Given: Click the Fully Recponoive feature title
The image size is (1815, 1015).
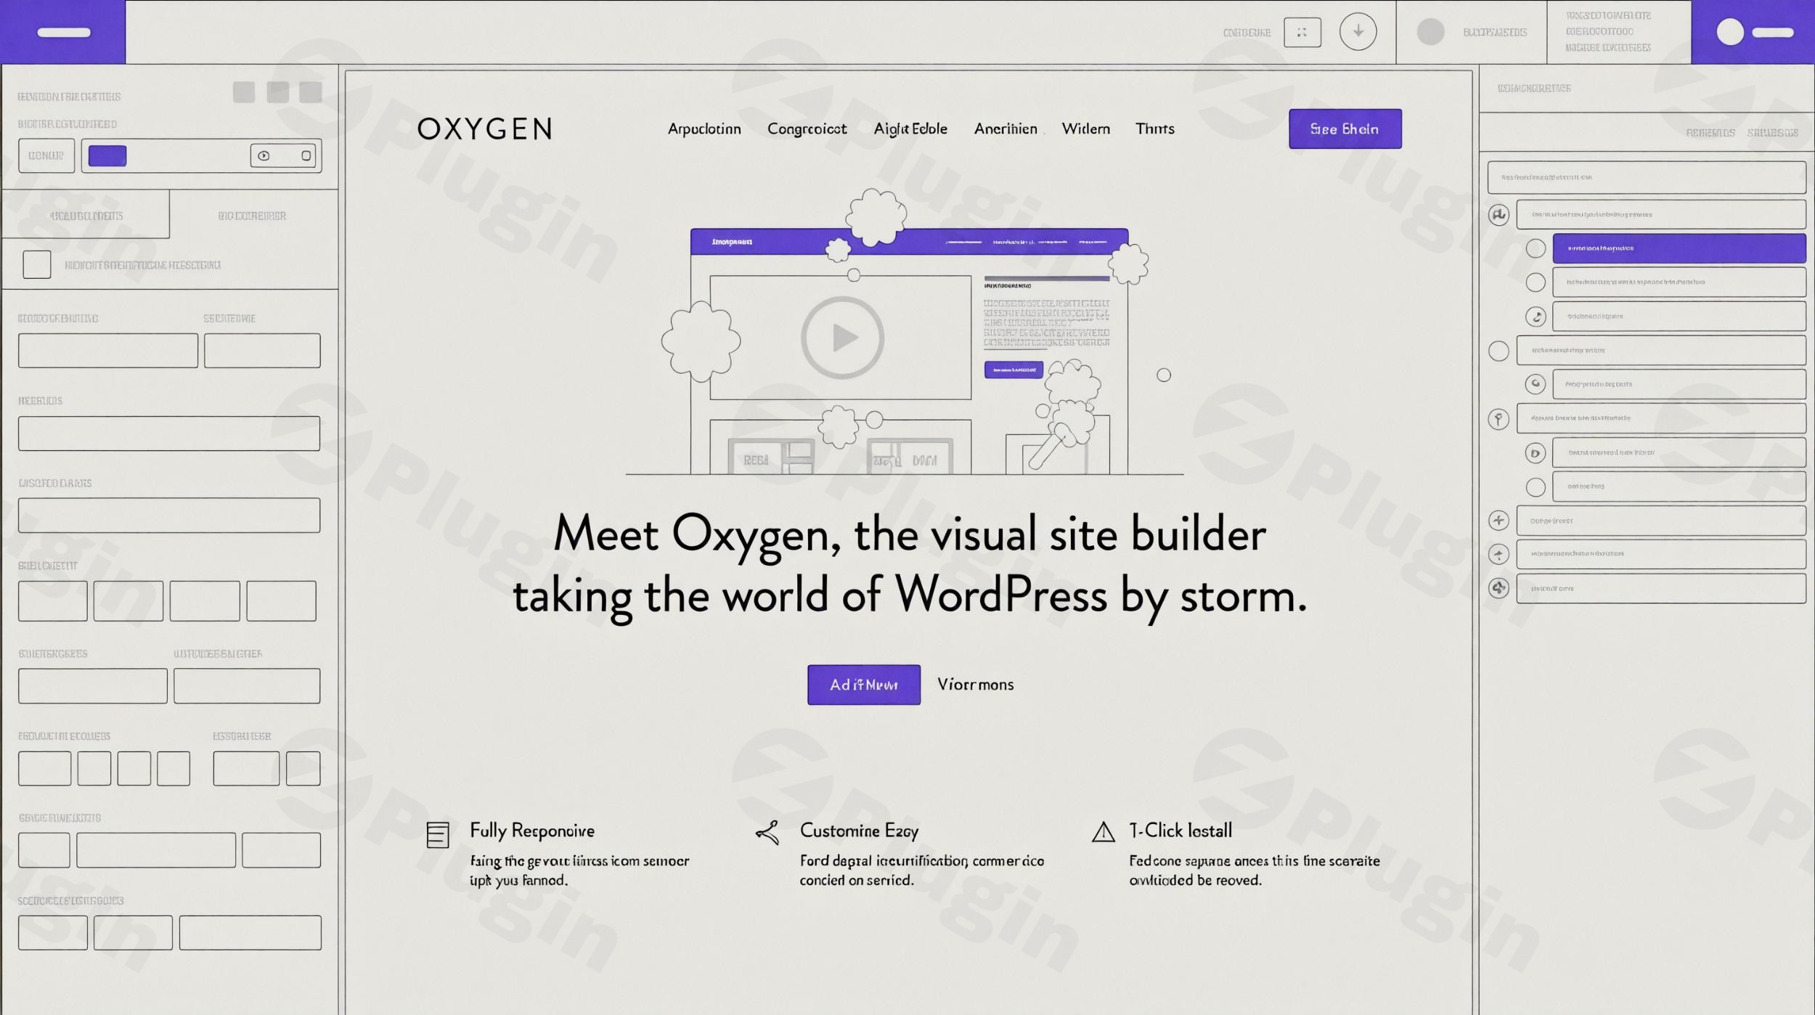Looking at the screenshot, I should point(532,831).
